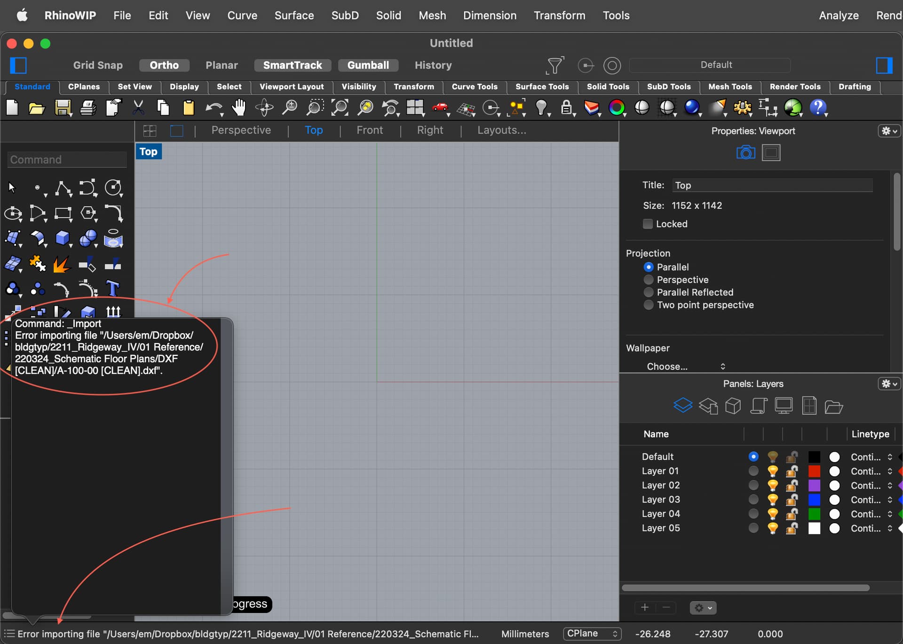
Task: Select the Pan hand tool
Action: 239,107
